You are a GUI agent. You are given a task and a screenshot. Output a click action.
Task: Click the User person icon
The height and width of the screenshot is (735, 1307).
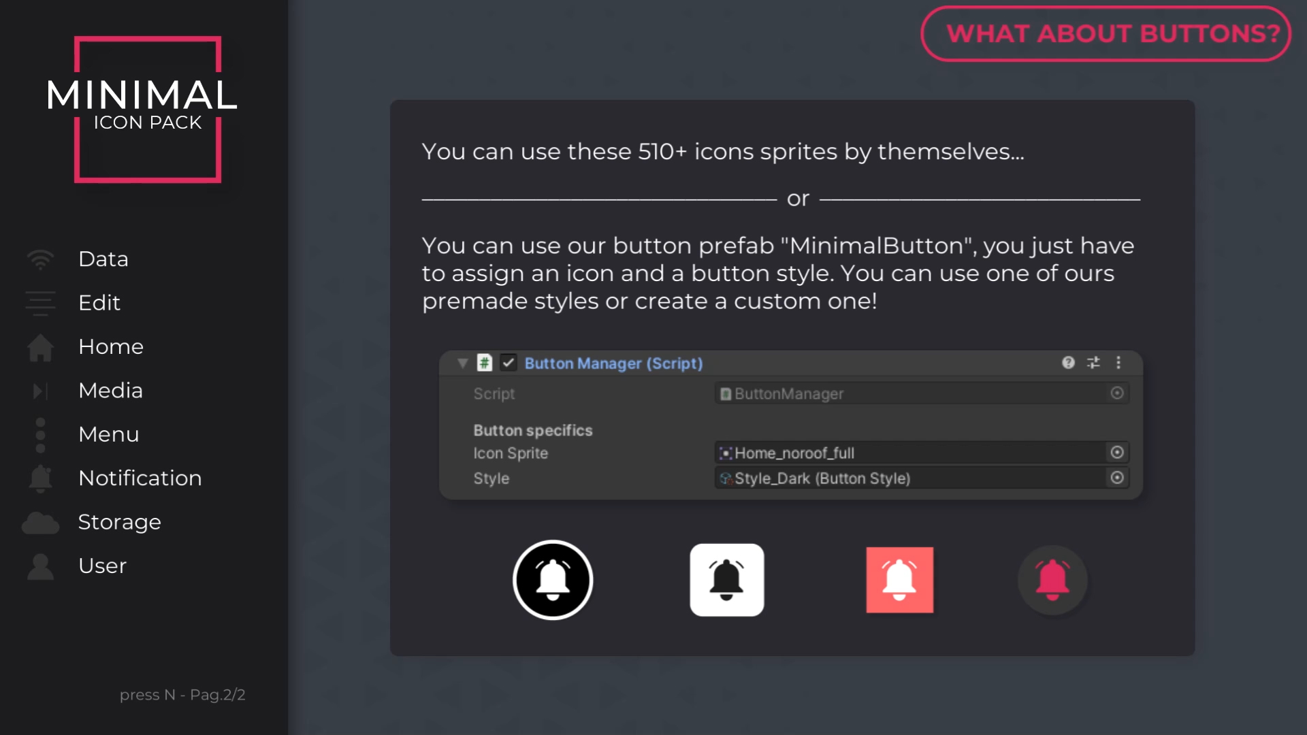(x=40, y=566)
